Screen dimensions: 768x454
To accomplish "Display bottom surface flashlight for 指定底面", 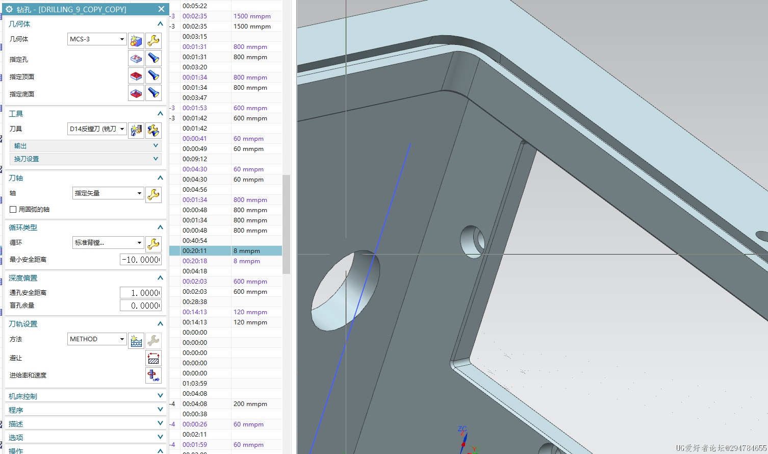I will point(153,93).
